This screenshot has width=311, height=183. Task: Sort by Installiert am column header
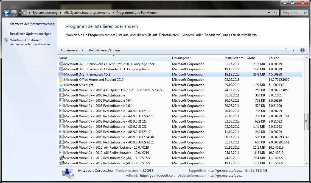234,58
